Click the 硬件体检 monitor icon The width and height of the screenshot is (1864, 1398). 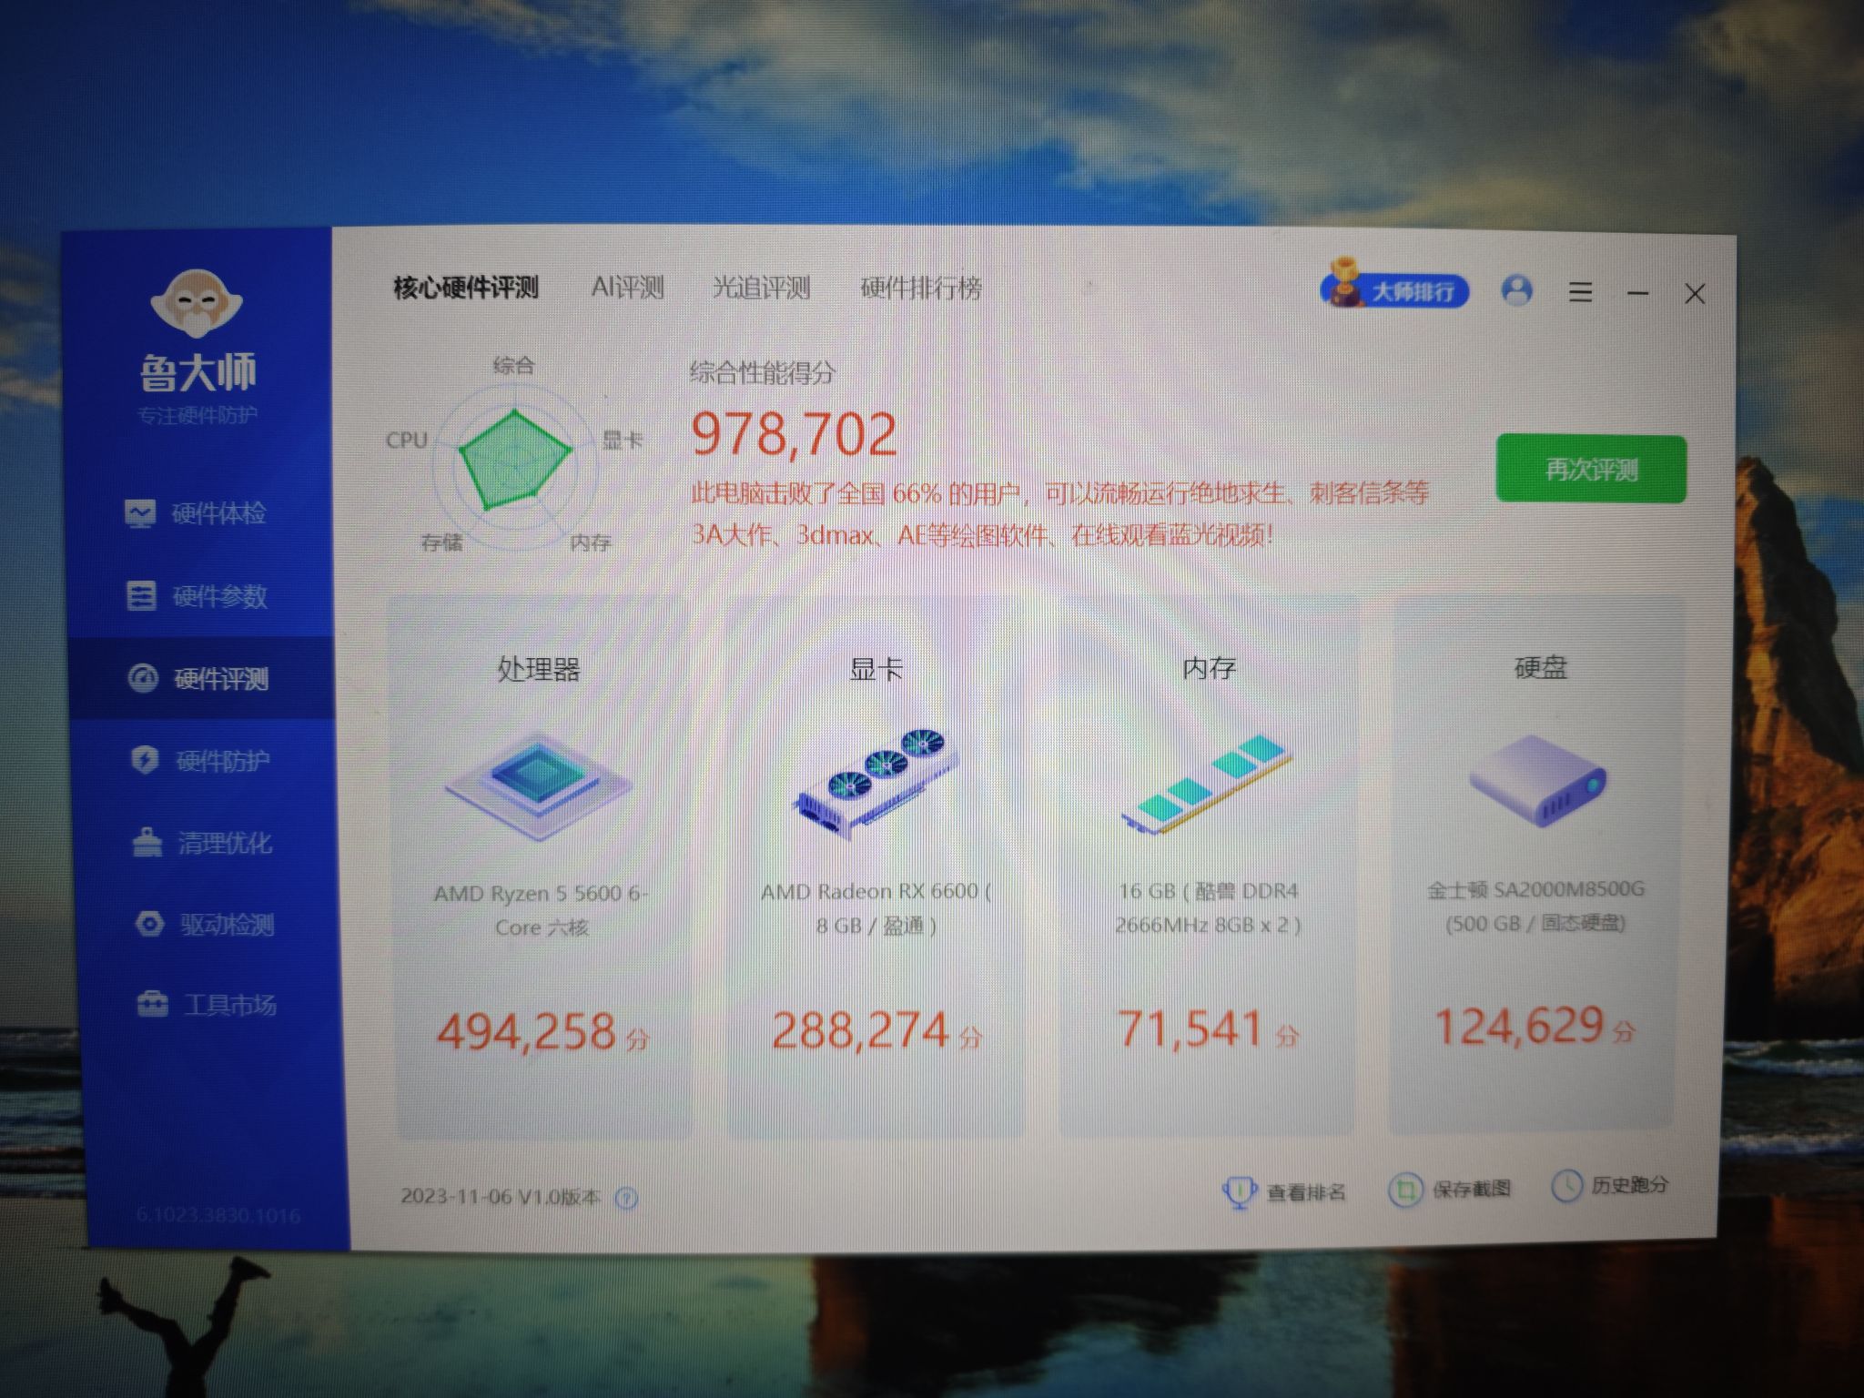pos(139,514)
